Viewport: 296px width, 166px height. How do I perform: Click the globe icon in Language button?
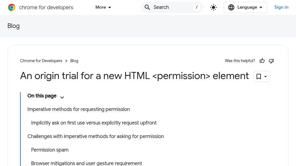[231, 7]
